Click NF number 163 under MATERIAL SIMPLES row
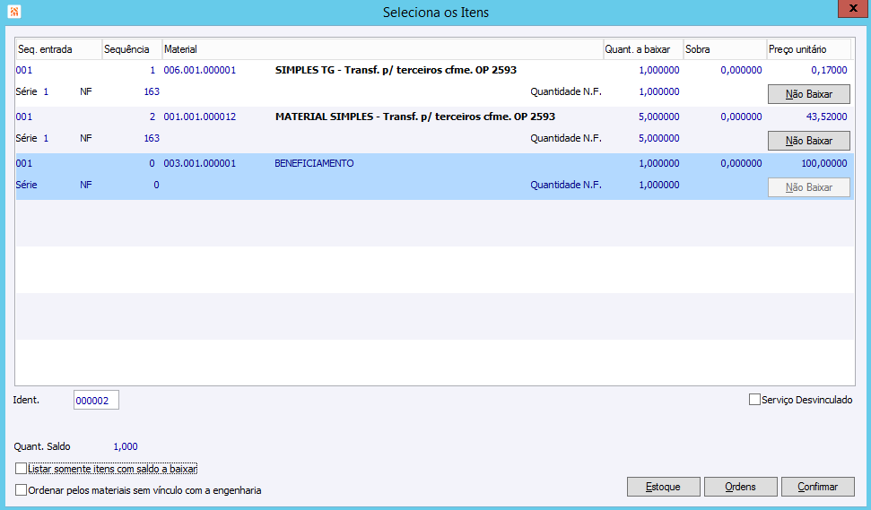The image size is (871, 510). coord(152,138)
